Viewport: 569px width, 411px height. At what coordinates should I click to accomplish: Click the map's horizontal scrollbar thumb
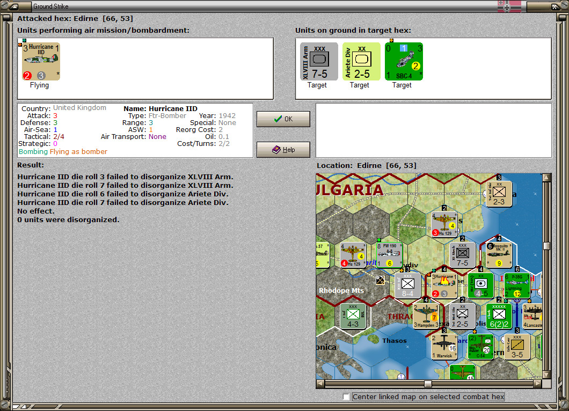tap(428, 384)
